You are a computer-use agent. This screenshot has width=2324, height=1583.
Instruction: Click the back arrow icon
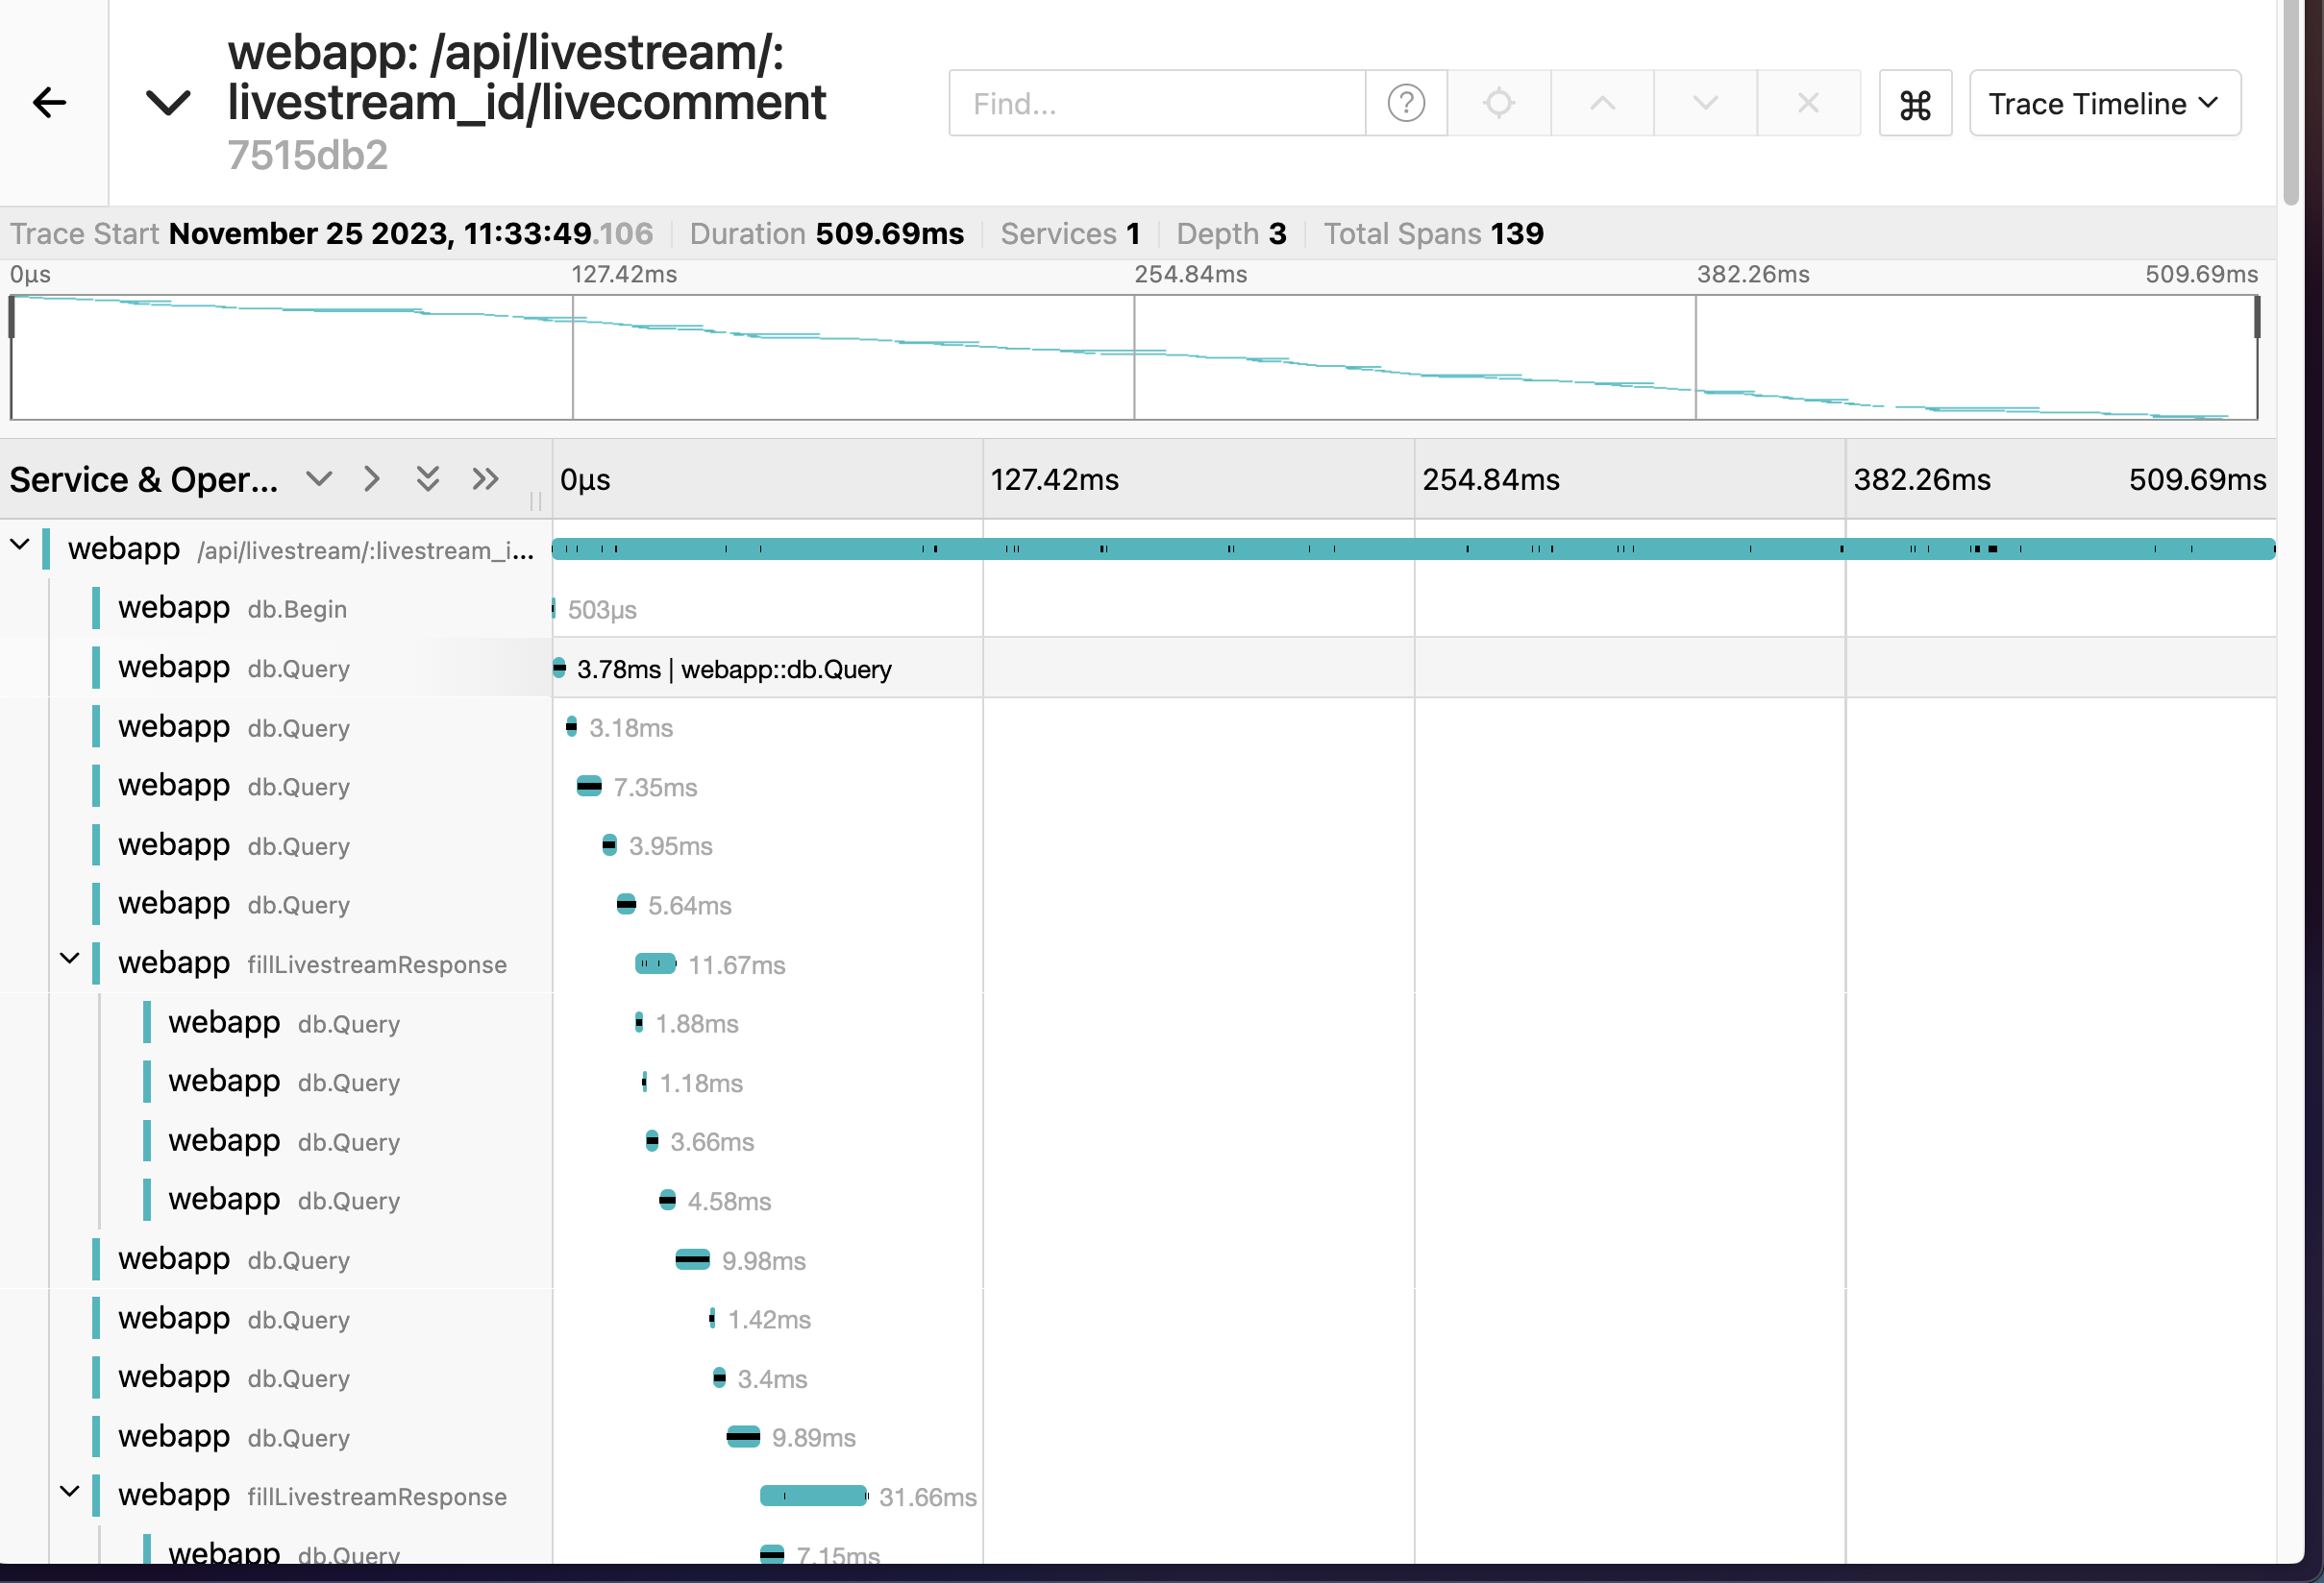(x=49, y=102)
